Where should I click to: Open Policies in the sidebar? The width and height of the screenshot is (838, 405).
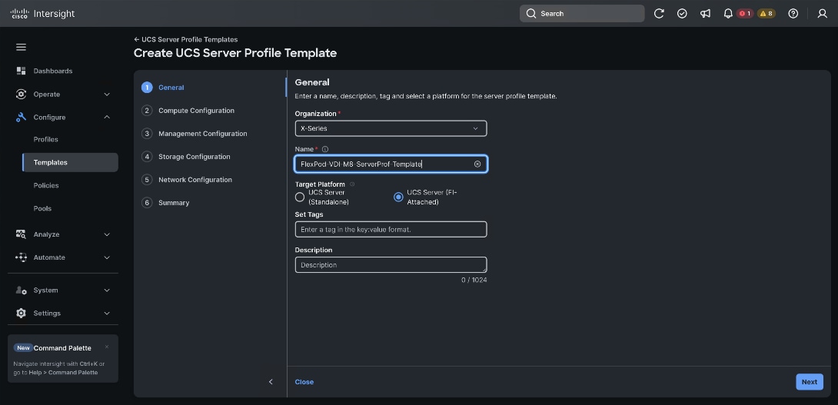(46, 185)
